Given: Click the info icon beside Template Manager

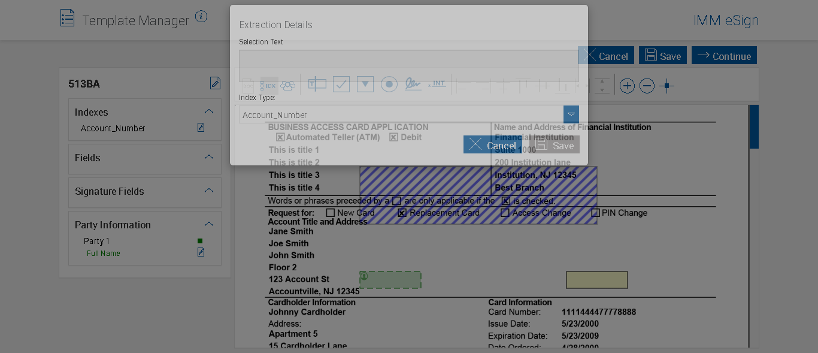Looking at the screenshot, I should click(x=201, y=17).
